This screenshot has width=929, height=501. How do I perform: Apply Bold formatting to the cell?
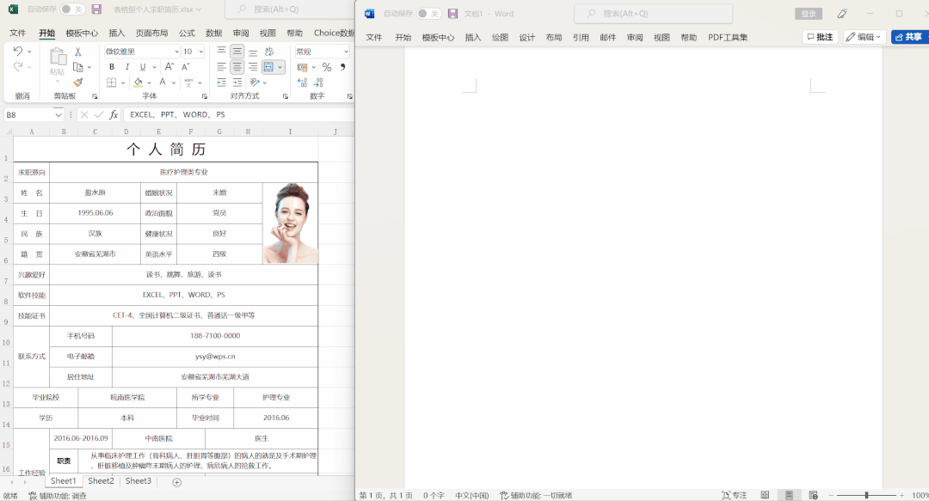coord(110,67)
